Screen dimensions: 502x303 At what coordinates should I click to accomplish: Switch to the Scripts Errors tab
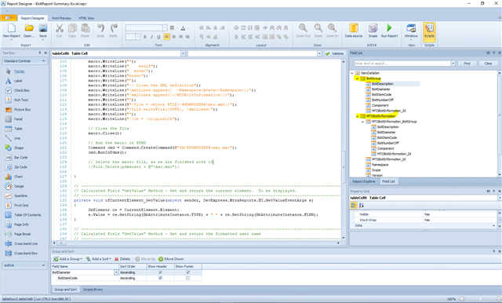(x=93, y=290)
